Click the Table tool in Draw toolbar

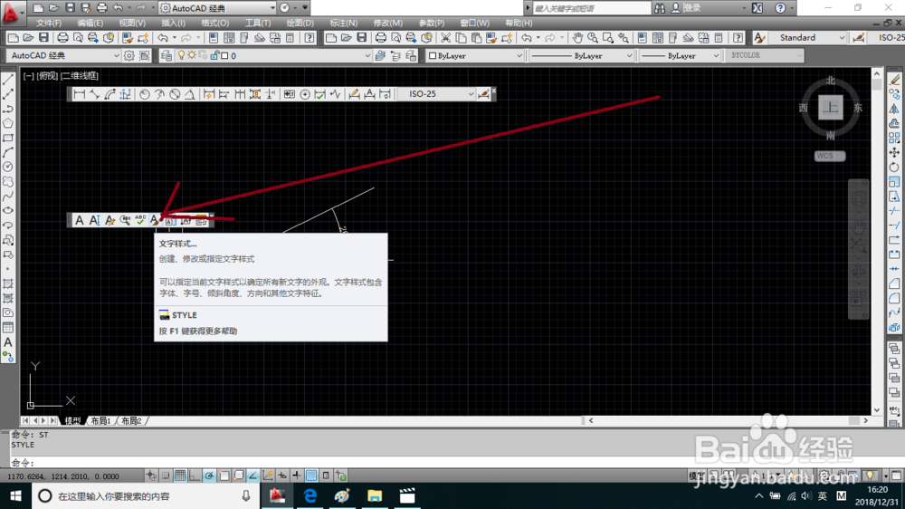point(8,328)
